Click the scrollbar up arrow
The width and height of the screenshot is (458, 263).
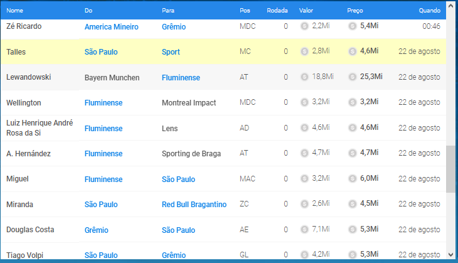(x=450, y=6)
